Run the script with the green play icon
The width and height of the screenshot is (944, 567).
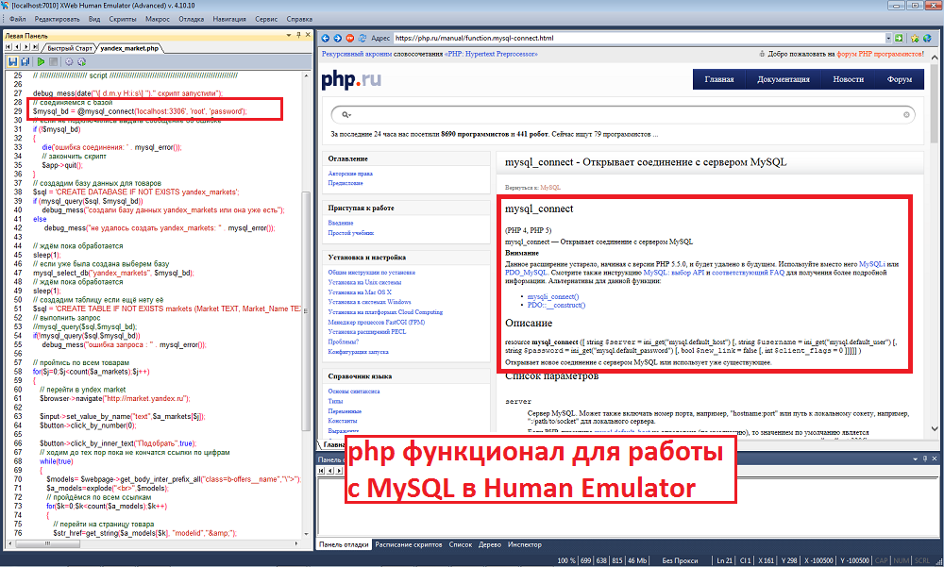[x=41, y=61]
